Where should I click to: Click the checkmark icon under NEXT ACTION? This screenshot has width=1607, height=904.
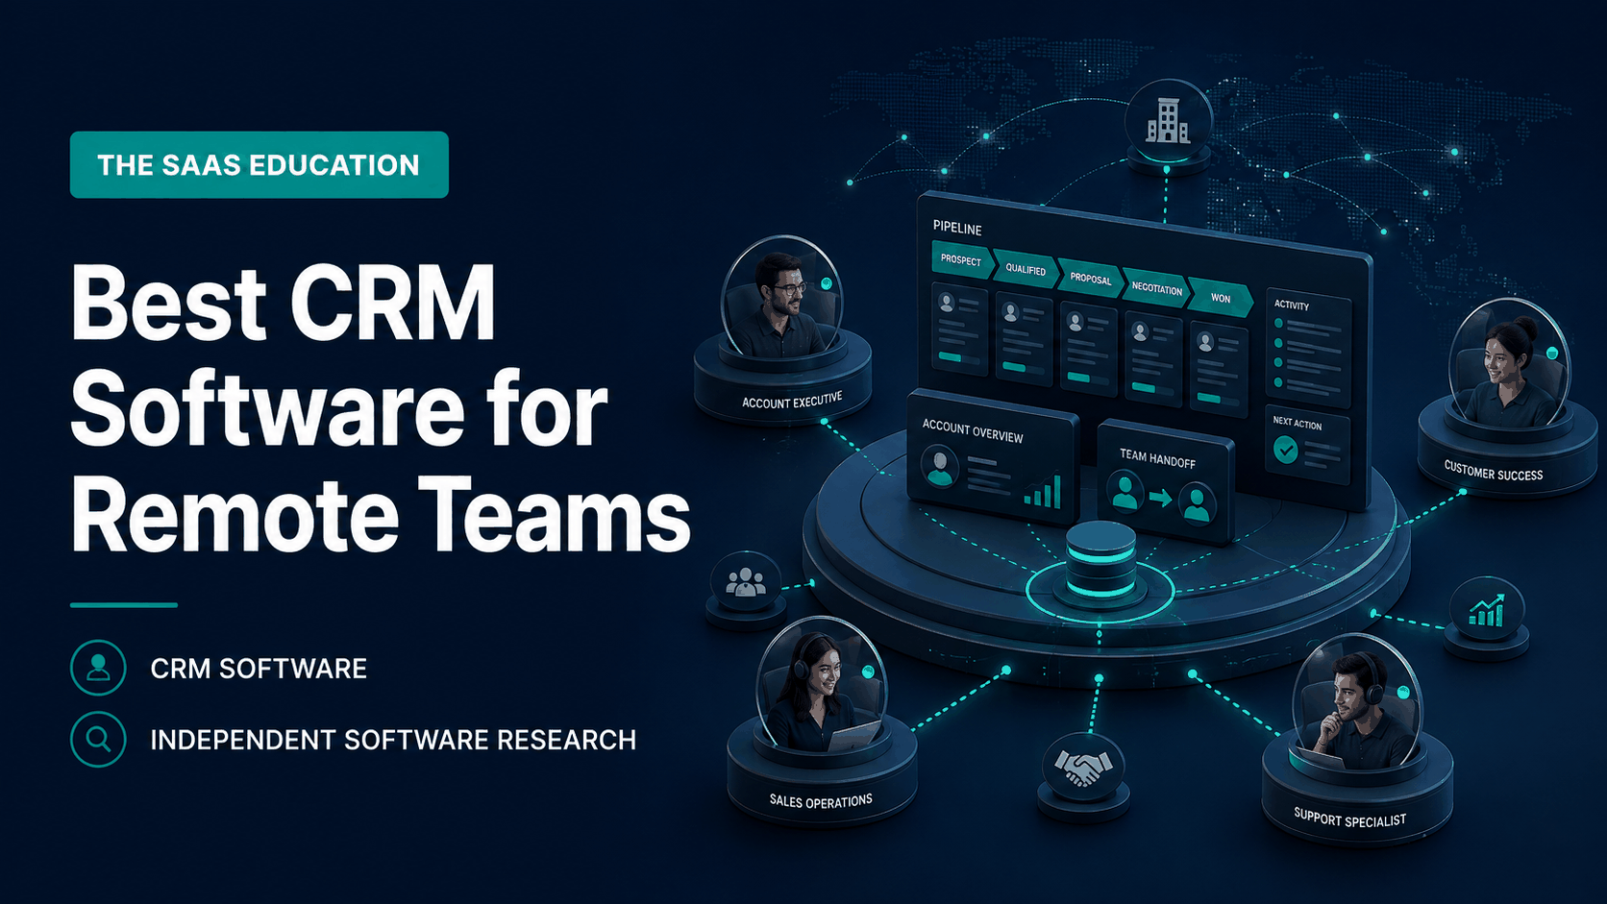[1285, 449]
